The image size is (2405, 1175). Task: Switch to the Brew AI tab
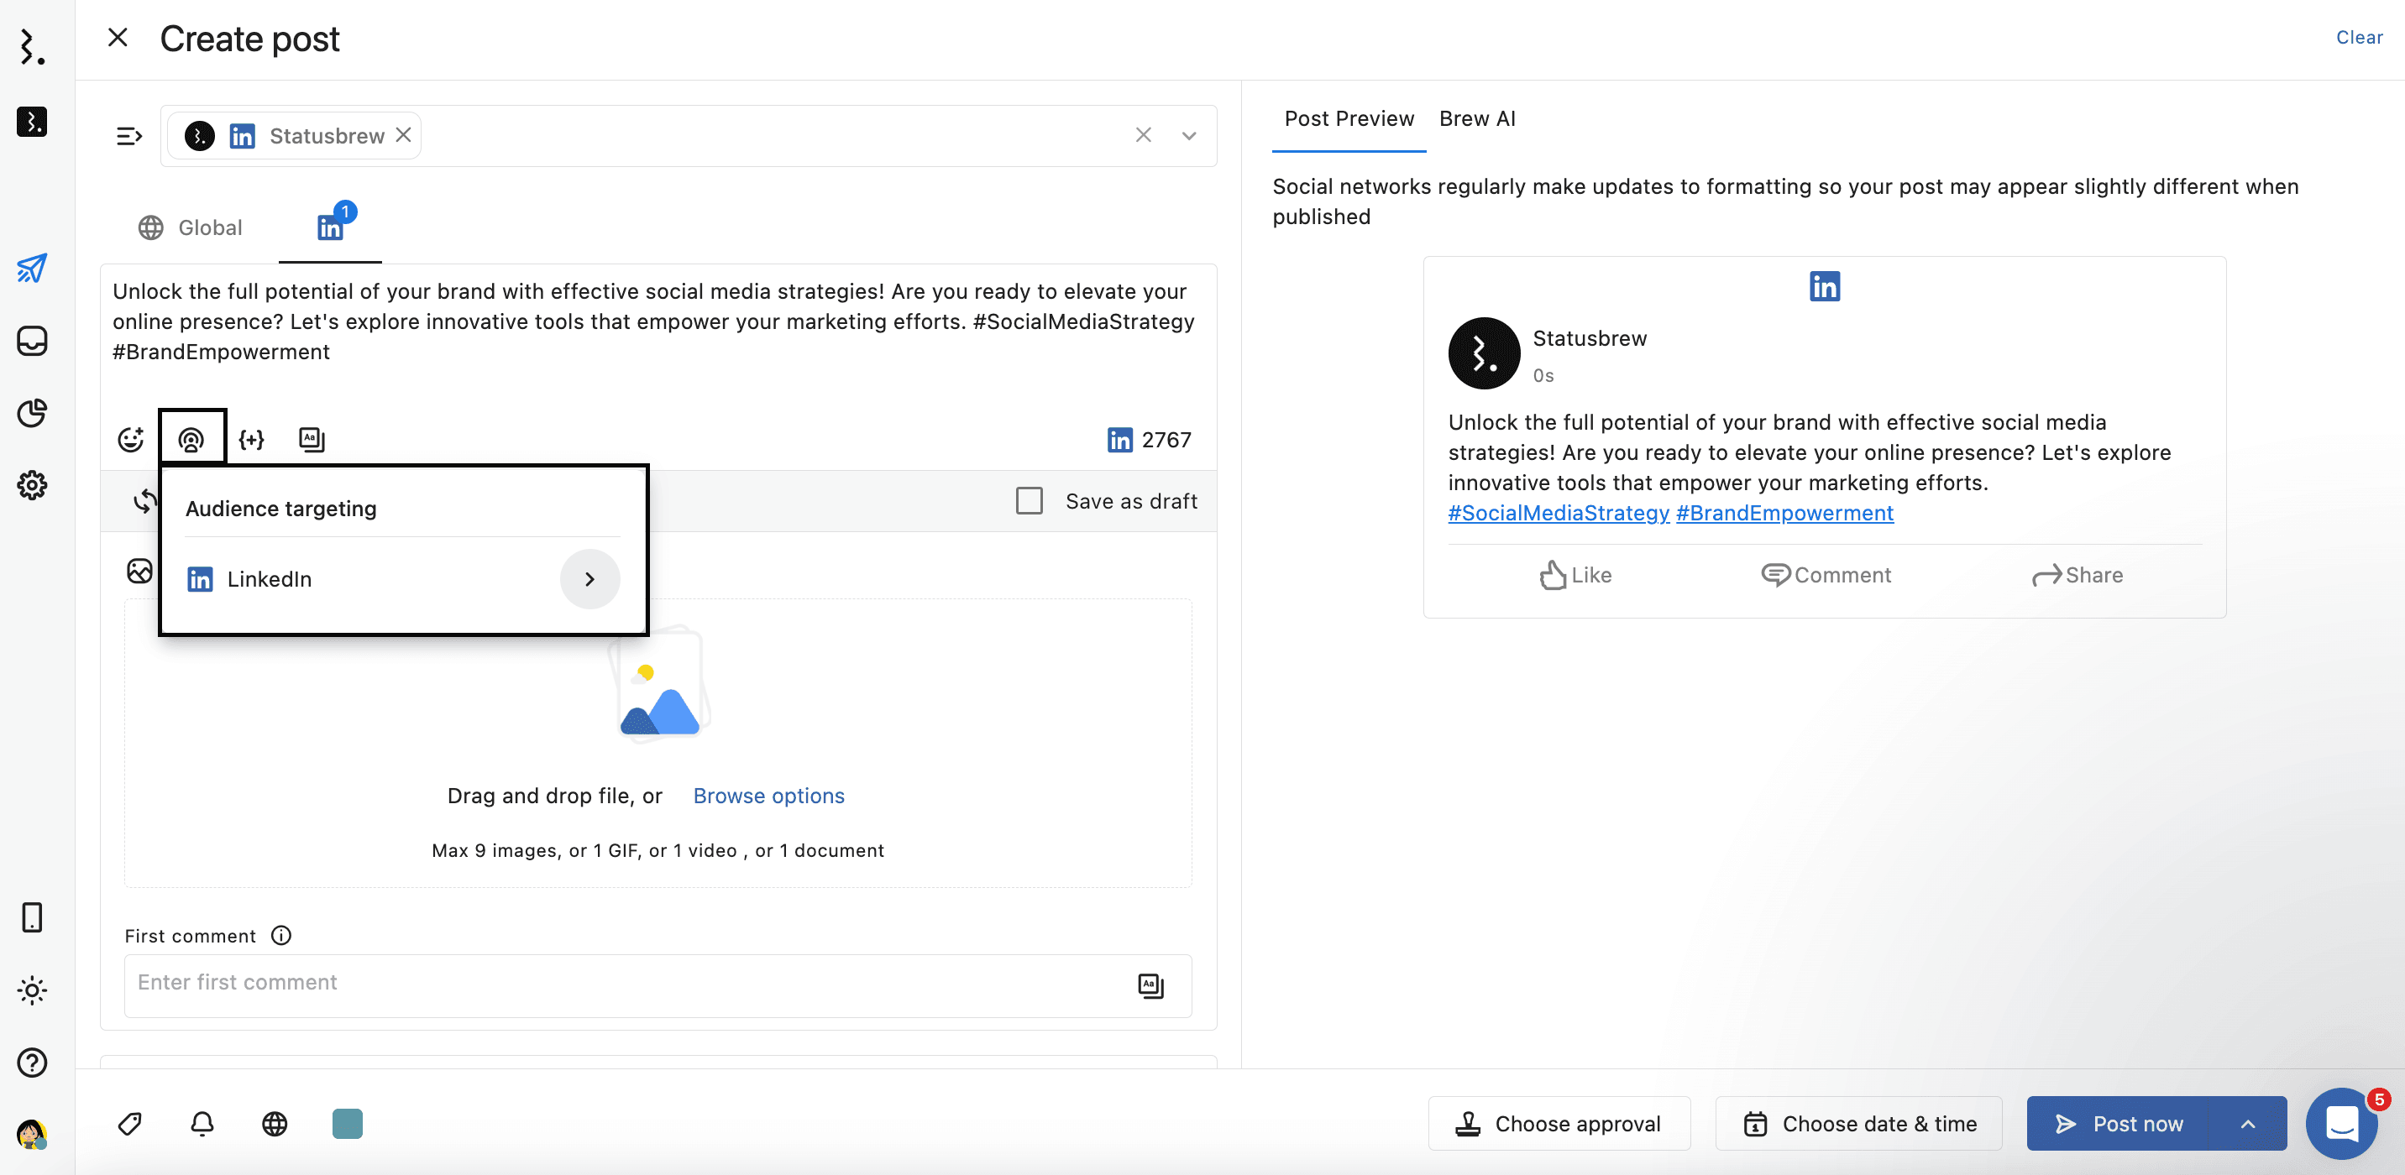click(1476, 118)
